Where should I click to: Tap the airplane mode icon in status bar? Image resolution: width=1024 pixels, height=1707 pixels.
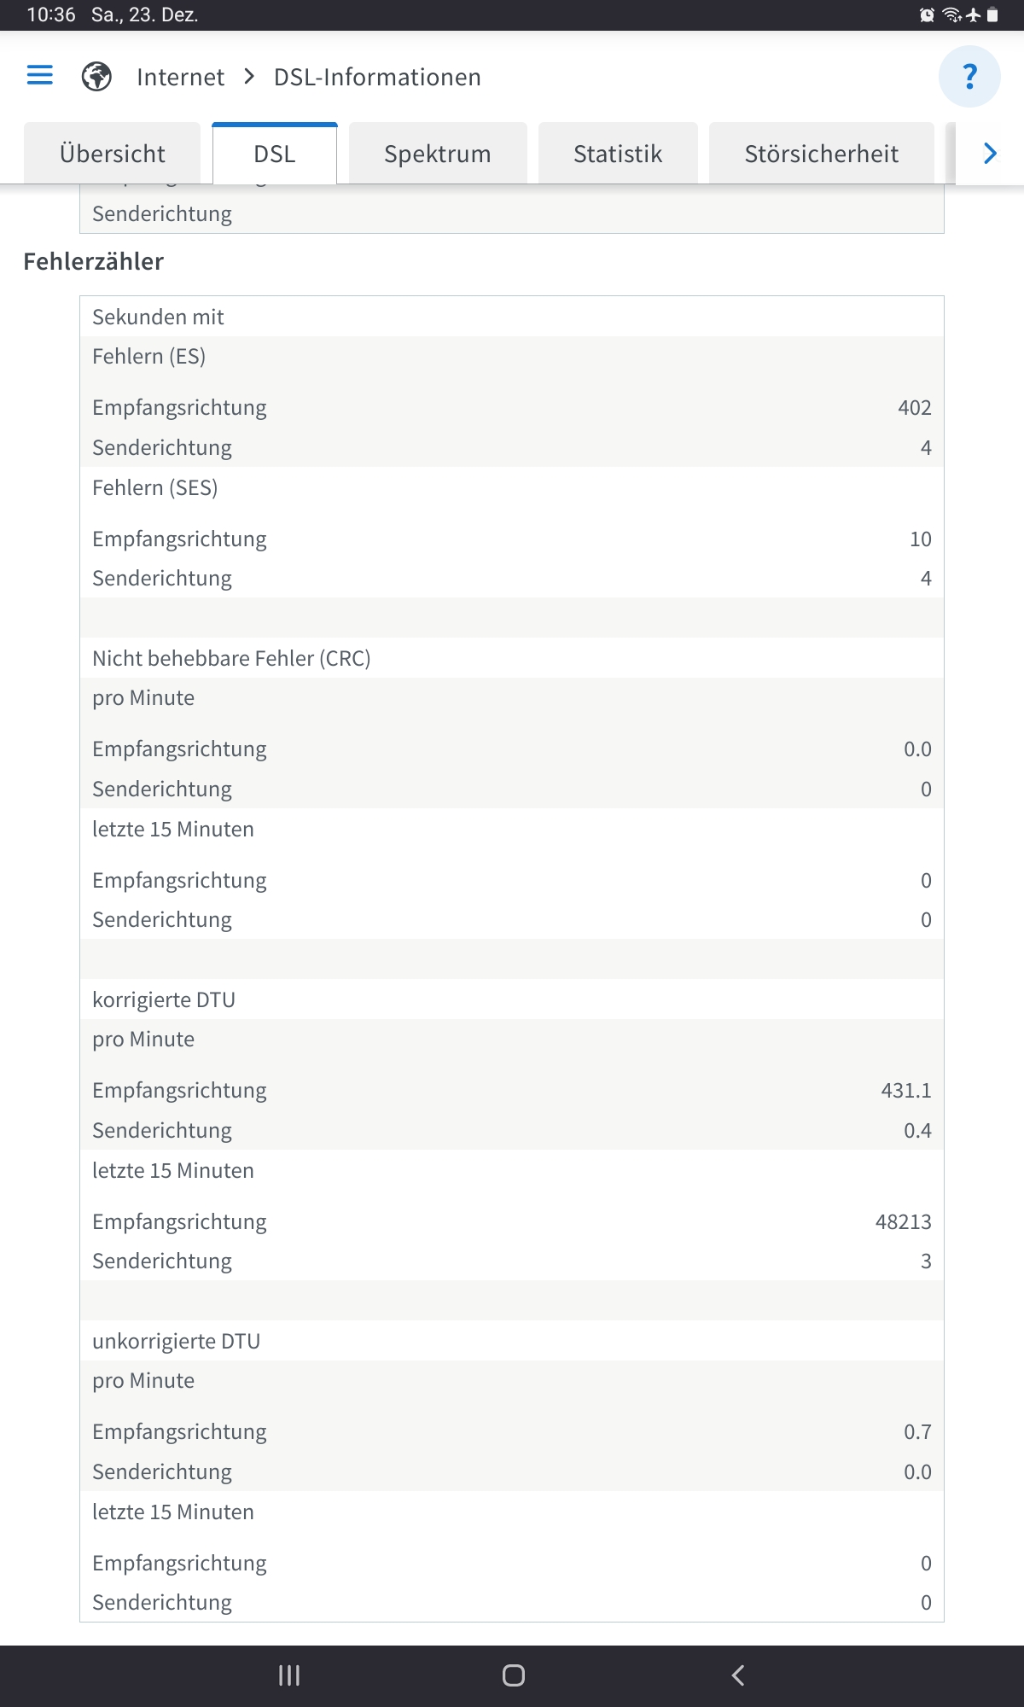973,14
